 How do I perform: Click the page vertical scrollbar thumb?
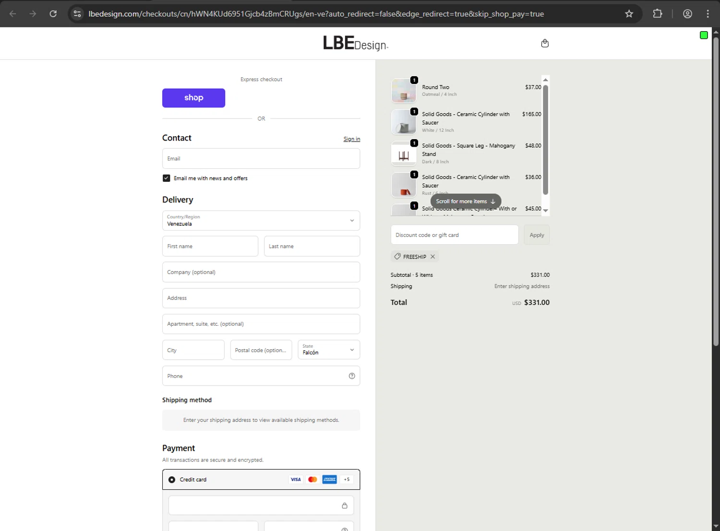(716, 191)
